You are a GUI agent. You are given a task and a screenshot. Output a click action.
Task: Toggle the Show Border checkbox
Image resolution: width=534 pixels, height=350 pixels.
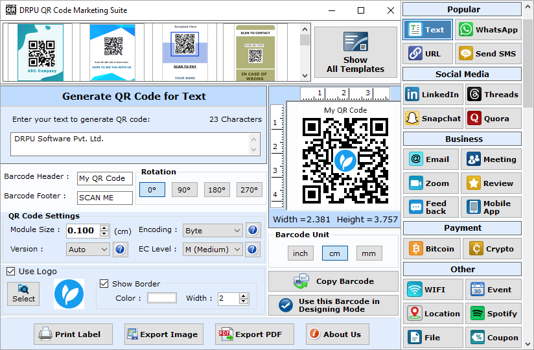click(x=104, y=284)
